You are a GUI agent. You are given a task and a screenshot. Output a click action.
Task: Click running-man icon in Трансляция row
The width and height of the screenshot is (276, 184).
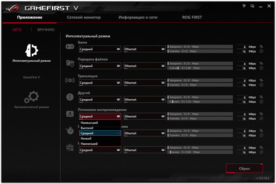click(x=261, y=80)
